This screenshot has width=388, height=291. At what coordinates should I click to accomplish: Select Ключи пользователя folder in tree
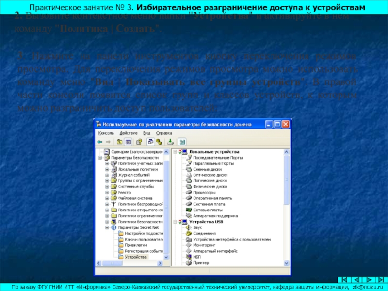coord(143,239)
